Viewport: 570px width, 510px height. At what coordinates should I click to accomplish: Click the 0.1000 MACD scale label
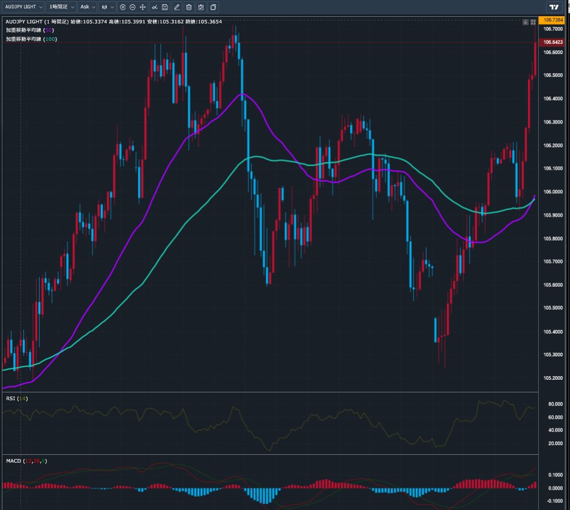point(556,475)
